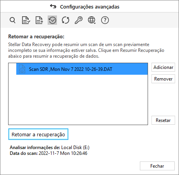Open the add file type icon

39,20
